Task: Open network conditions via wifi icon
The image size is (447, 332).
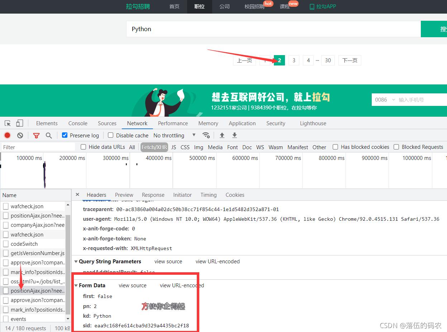Action: pos(206,135)
